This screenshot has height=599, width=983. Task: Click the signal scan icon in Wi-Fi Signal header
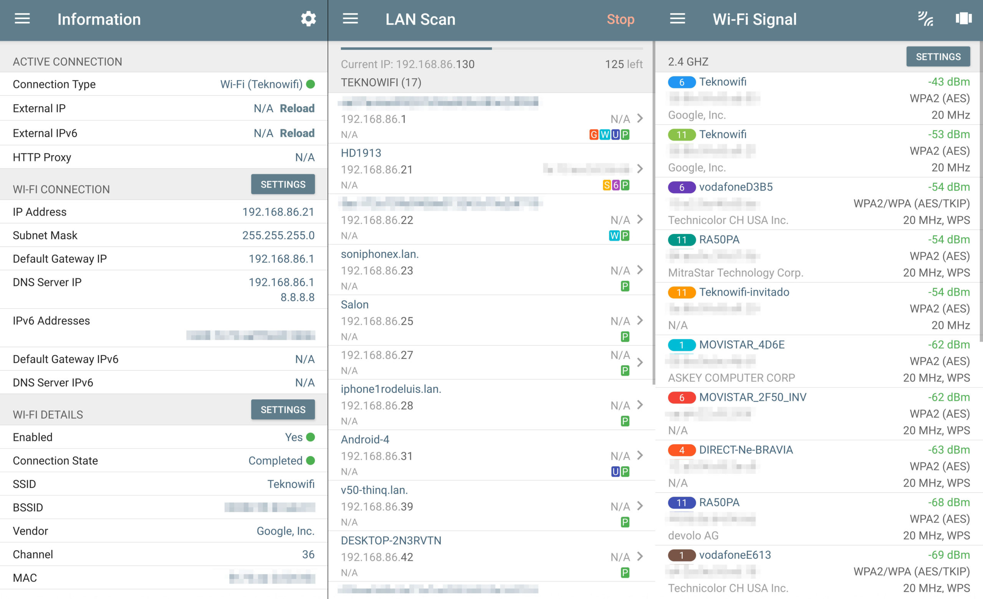(925, 19)
